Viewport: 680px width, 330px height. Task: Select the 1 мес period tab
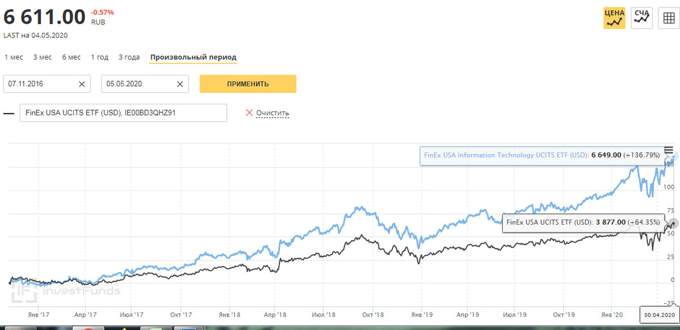(x=14, y=57)
